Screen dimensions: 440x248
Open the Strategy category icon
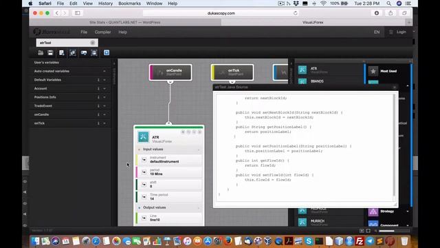pos(373,211)
